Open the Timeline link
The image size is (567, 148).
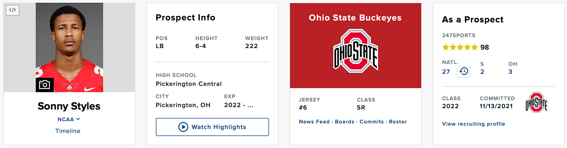[68, 131]
